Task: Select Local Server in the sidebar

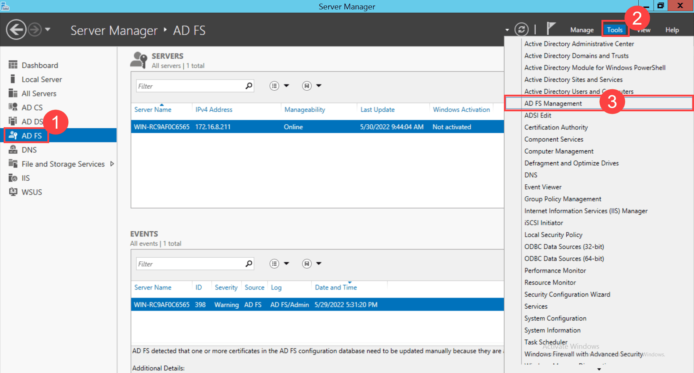Action: pyautogui.click(x=41, y=79)
